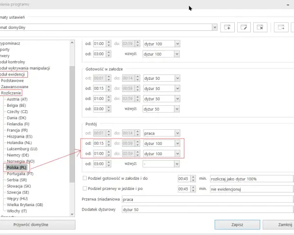Adjust the od 03:00 stepper in Gotowość w załodze
The width and height of the screenshot is (294, 235).
[109, 109]
